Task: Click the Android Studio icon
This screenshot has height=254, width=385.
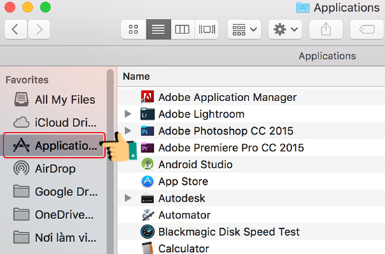Action: [147, 164]
